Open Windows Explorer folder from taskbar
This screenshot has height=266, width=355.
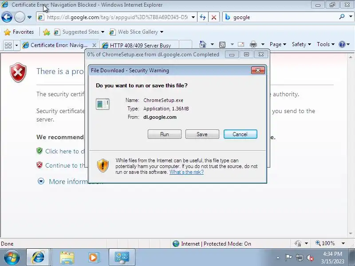[x=67, y=258]
